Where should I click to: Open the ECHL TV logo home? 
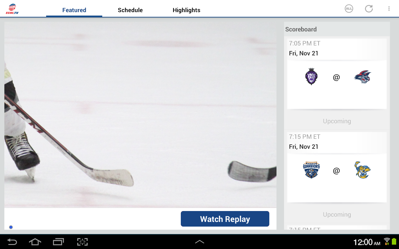point(12,9)
